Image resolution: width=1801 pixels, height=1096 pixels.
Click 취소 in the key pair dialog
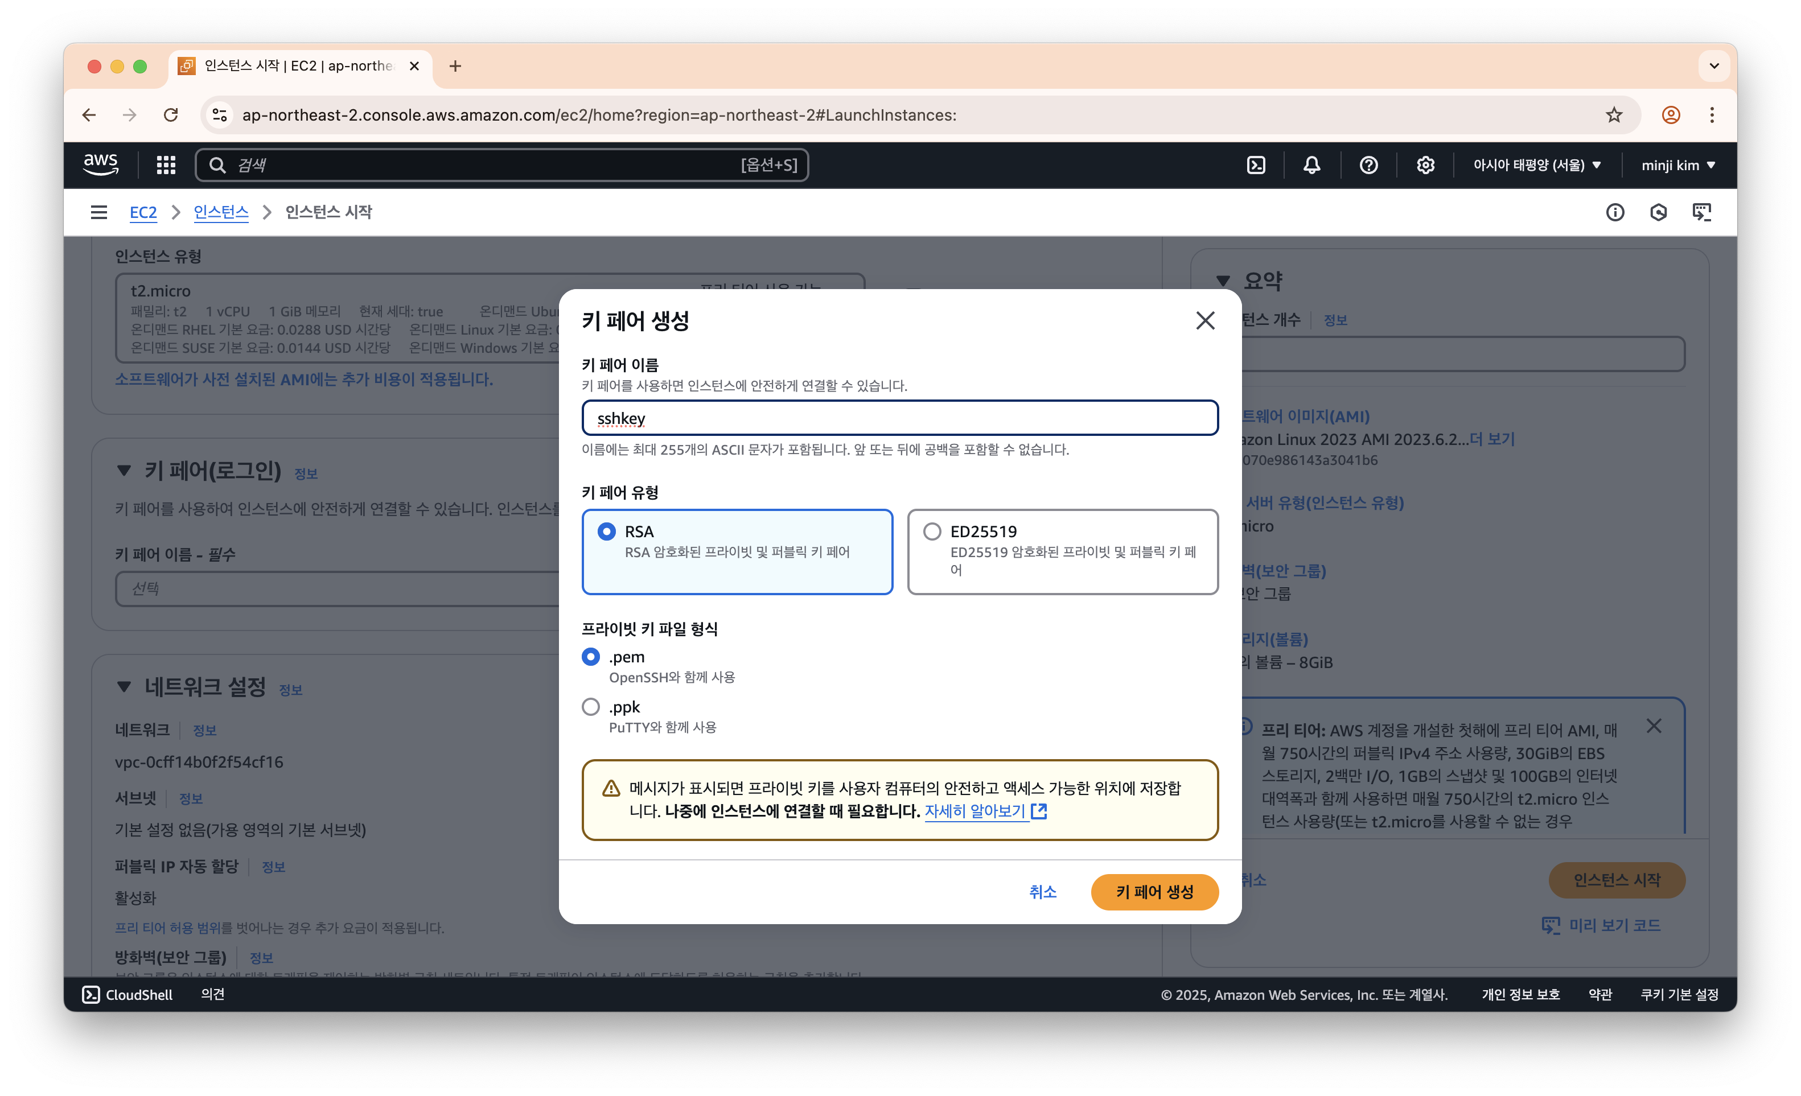coord(1042,891)
